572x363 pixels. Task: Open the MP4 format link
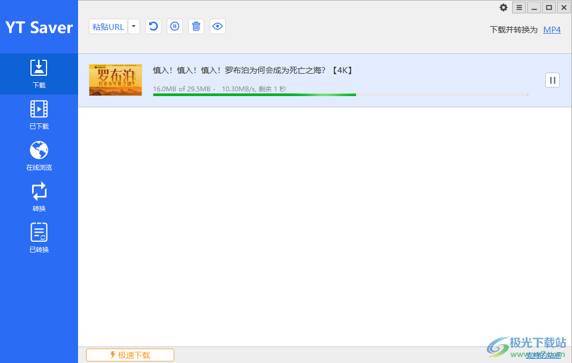click(552, 30)
